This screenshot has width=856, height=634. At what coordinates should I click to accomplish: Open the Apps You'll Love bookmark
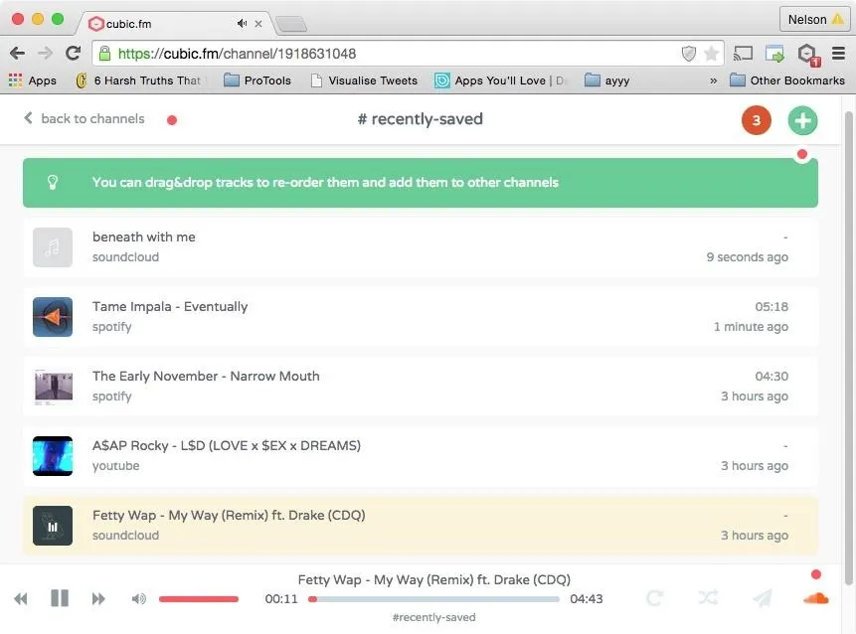click(499, 80)
